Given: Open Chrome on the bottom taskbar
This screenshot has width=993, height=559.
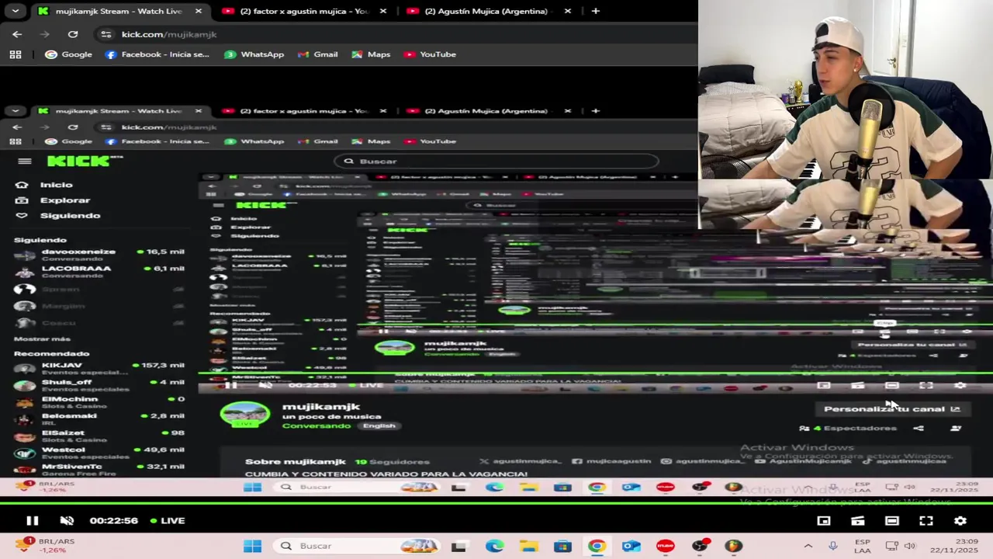Looking at the screenshot, I should coord(597,546).
